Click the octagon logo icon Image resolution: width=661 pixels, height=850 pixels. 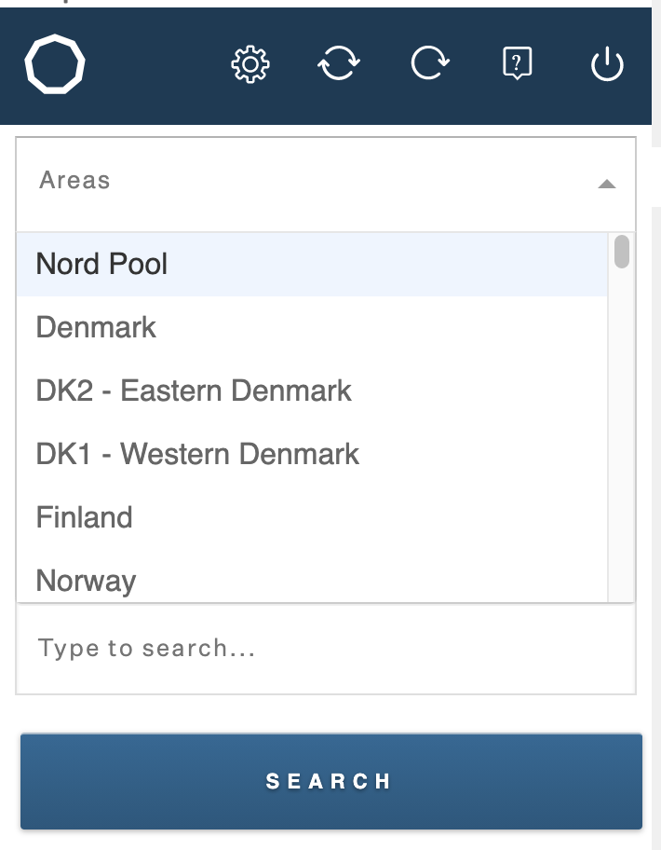click(55, 64)
